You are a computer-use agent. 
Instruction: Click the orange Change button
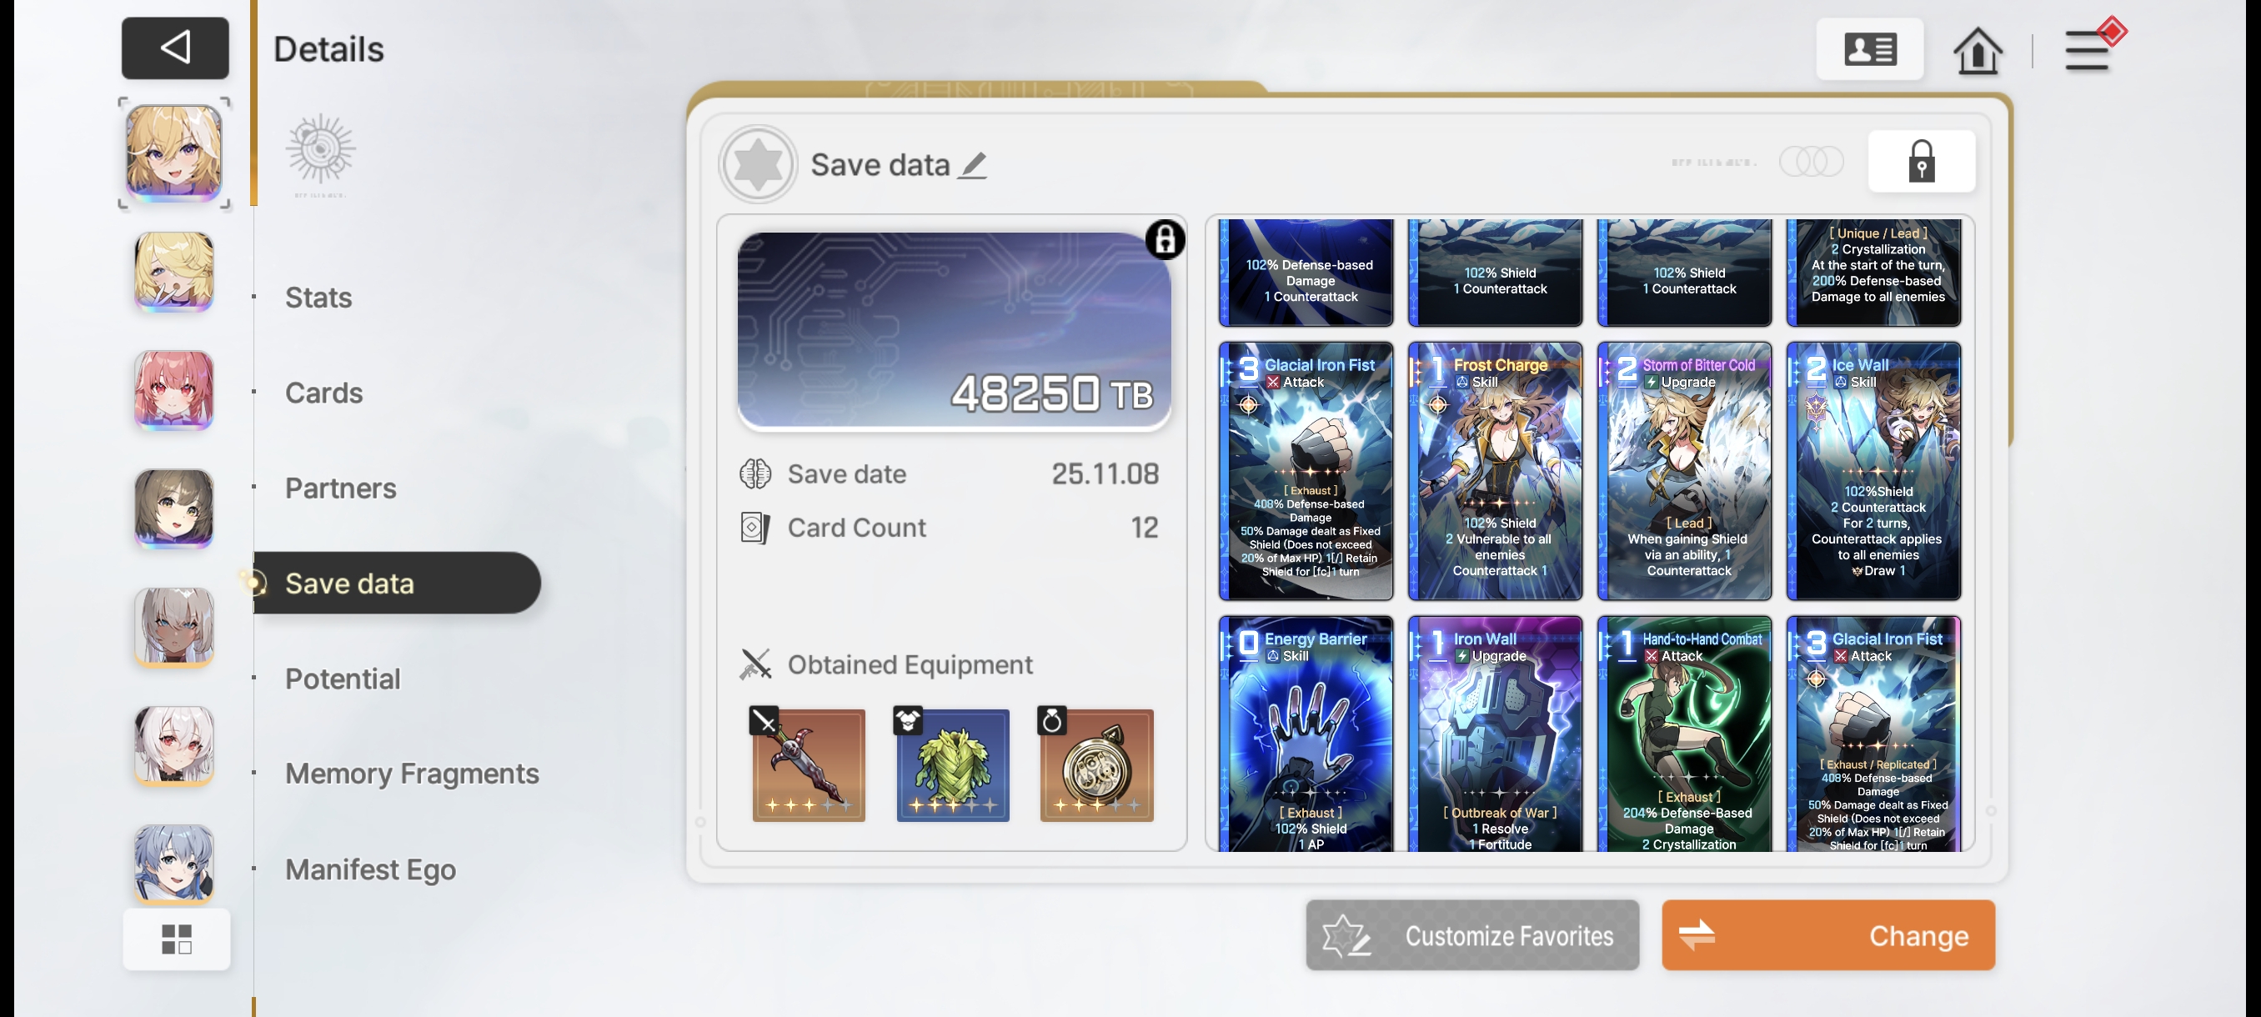(x=1828, y=935)
